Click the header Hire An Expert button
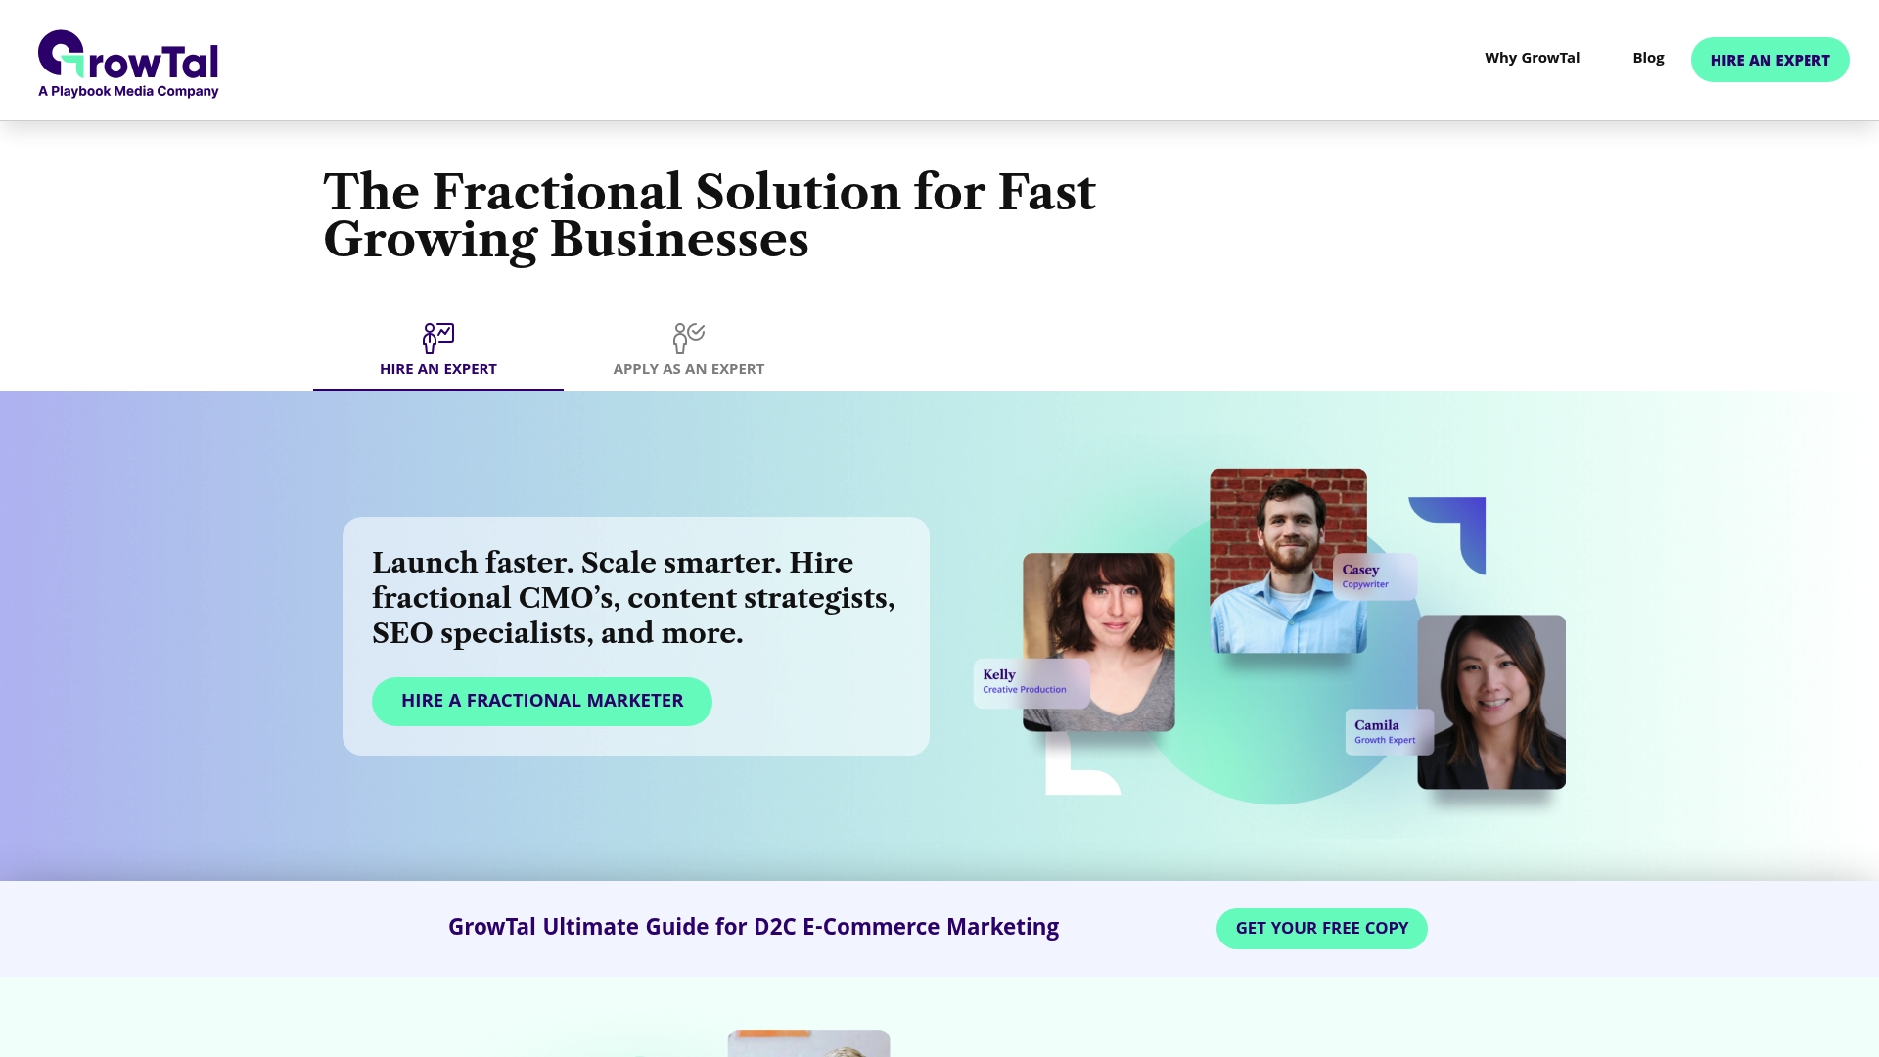The width and height of the screenshot is (1879, 1057). tap(1769, 60)
